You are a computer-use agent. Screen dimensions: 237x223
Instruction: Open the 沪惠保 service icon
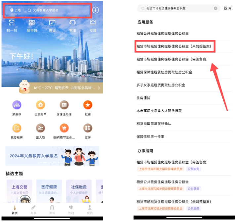click(x=17, y=105)
